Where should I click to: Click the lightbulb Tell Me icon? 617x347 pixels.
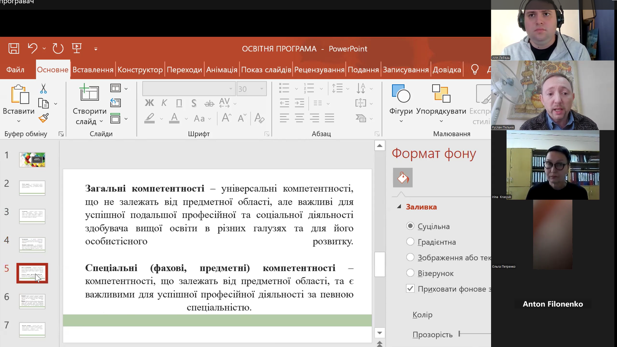(475, 70)
